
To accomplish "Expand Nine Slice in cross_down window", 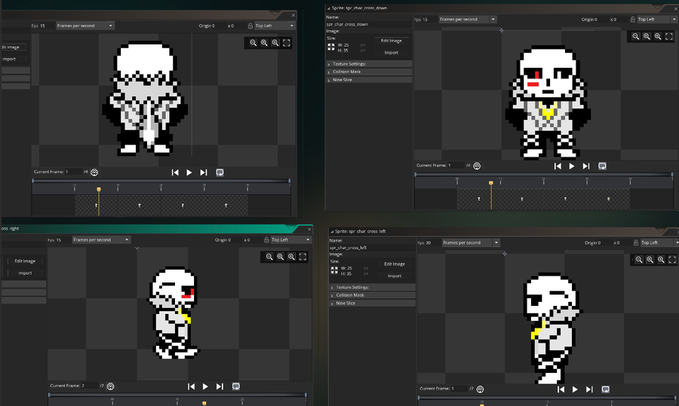I will point(369,80).
